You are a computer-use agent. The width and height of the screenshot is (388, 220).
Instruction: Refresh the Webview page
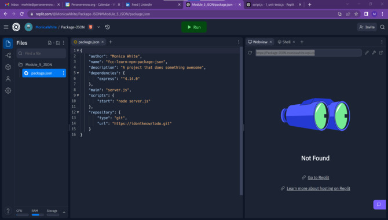tap(250, 53)
